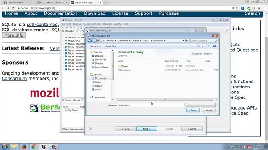
Task: Click Download in SQLite site navigation
Action: coord(95,13)
